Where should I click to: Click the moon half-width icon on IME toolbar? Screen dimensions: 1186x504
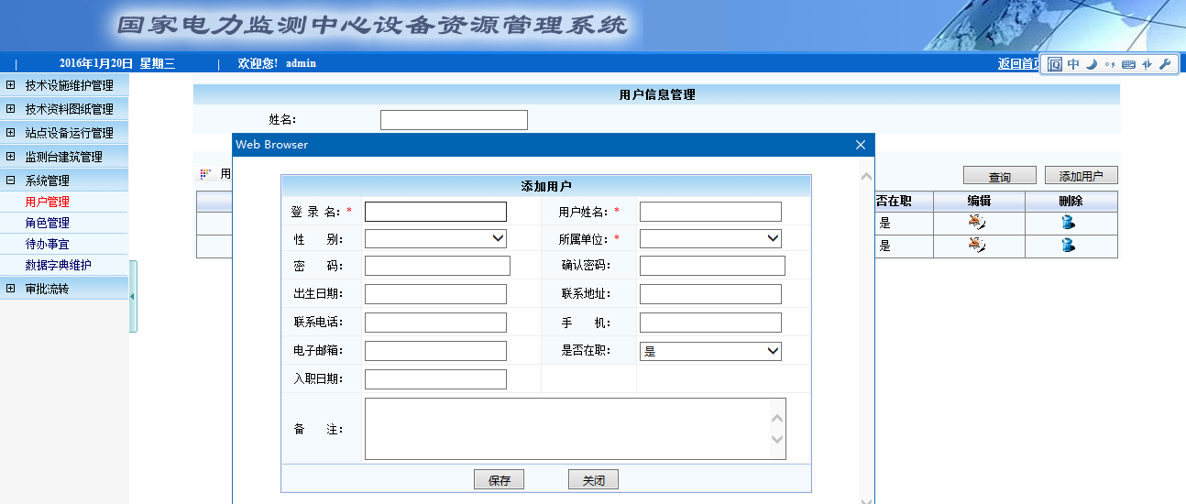(x=1092, y=64)
